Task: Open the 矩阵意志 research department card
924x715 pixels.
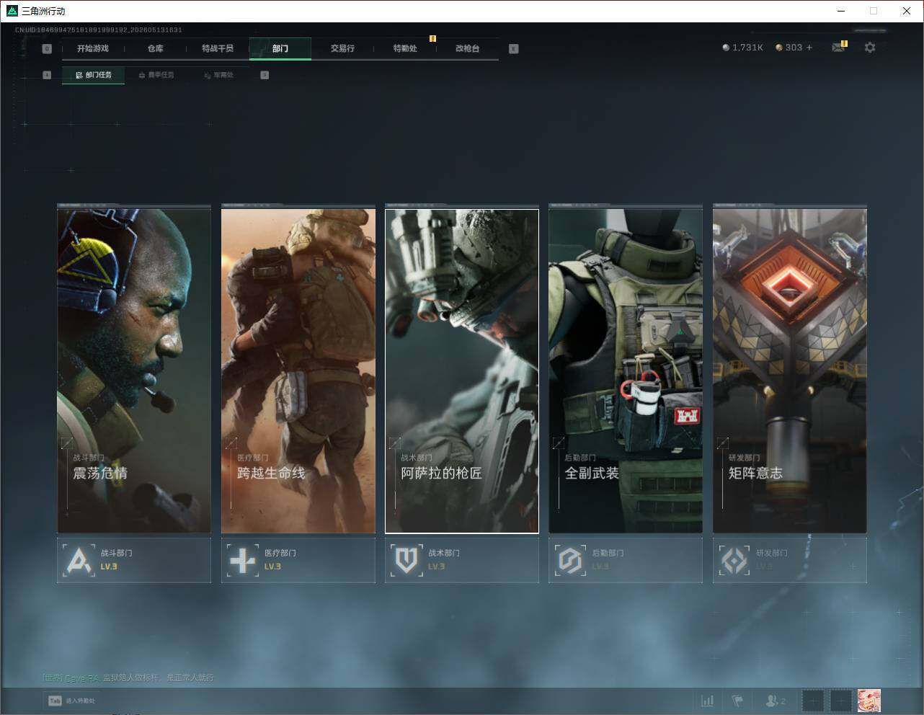Action: pyautogui.click(x=790, y=370)
